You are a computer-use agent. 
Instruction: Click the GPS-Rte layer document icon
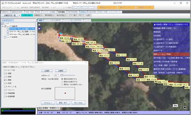point(8,29)
